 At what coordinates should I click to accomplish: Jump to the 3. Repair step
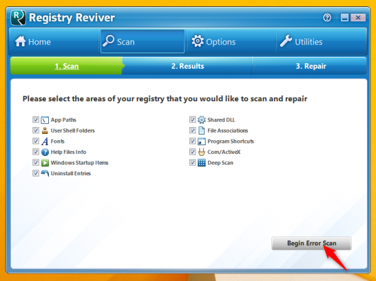311,66
